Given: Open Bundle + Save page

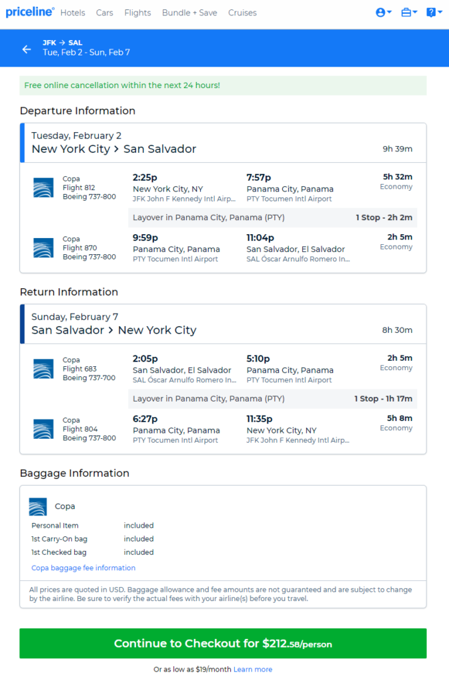Looking at the screenshot, I should (x=189, y=13).
